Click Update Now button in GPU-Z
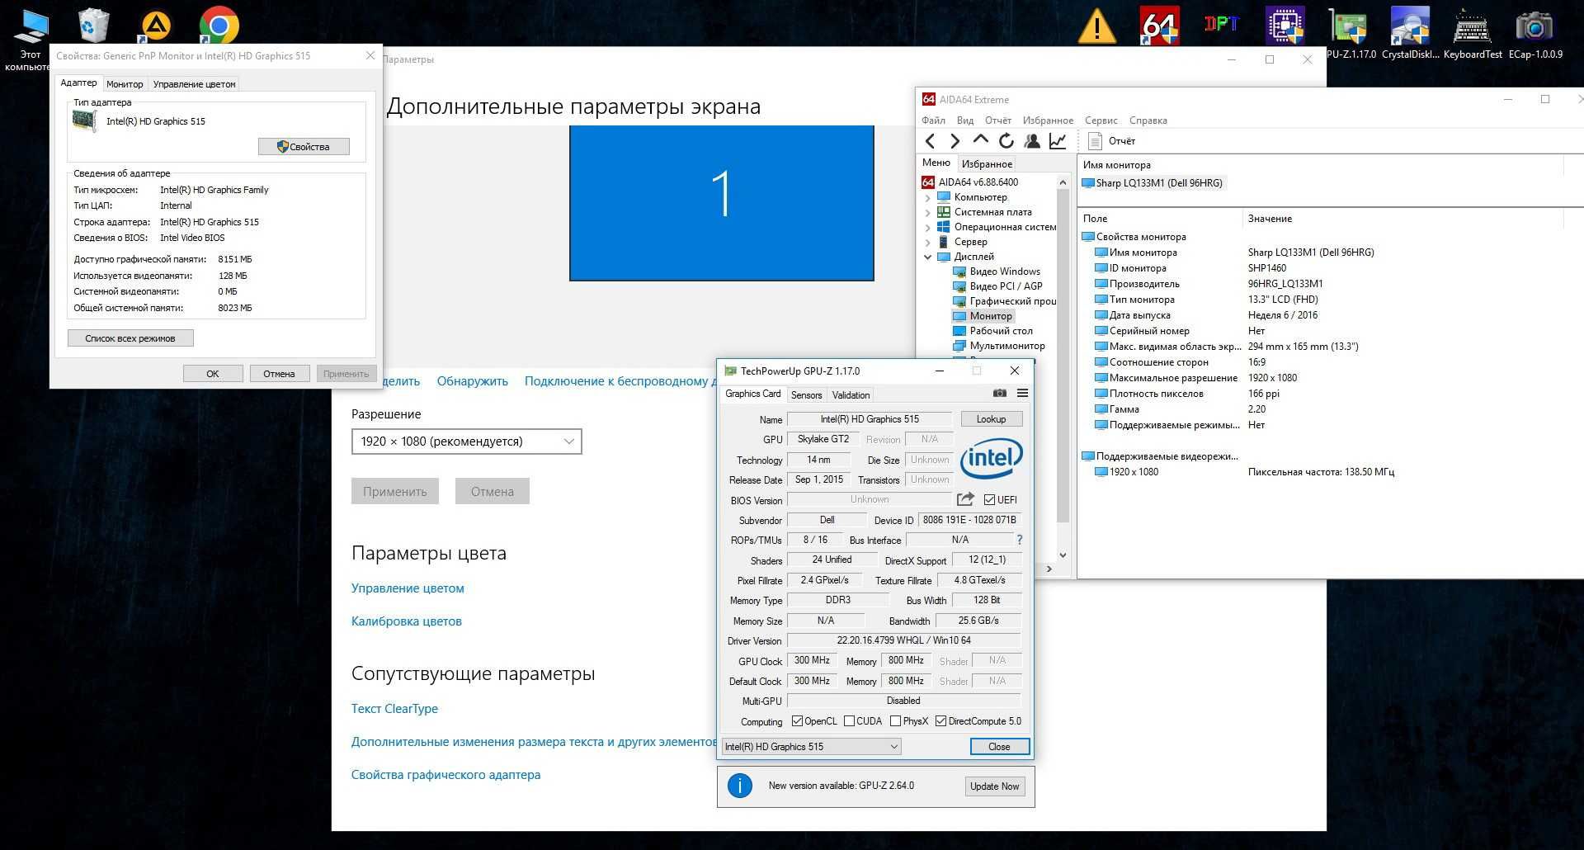The image size is (1584, 850). point(994,786)
